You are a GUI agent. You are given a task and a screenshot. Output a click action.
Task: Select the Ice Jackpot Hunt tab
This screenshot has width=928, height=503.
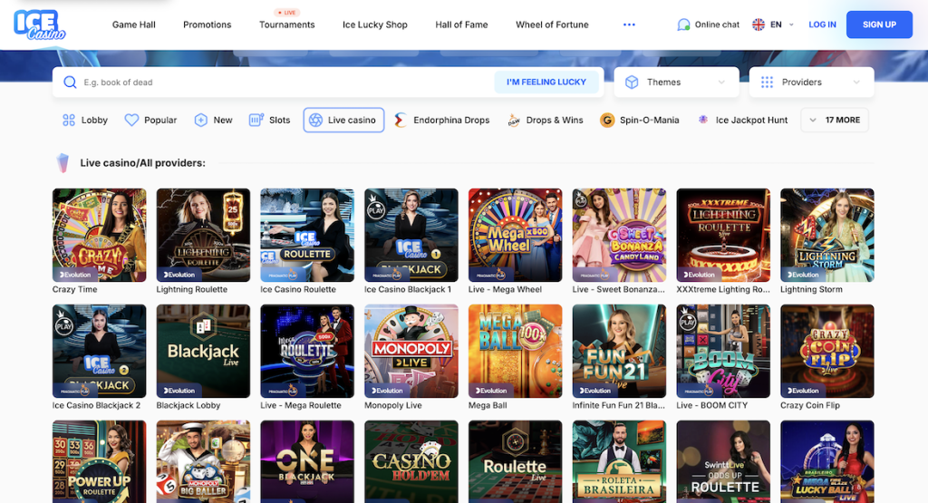pyautogui.click(x=743, y=121)
